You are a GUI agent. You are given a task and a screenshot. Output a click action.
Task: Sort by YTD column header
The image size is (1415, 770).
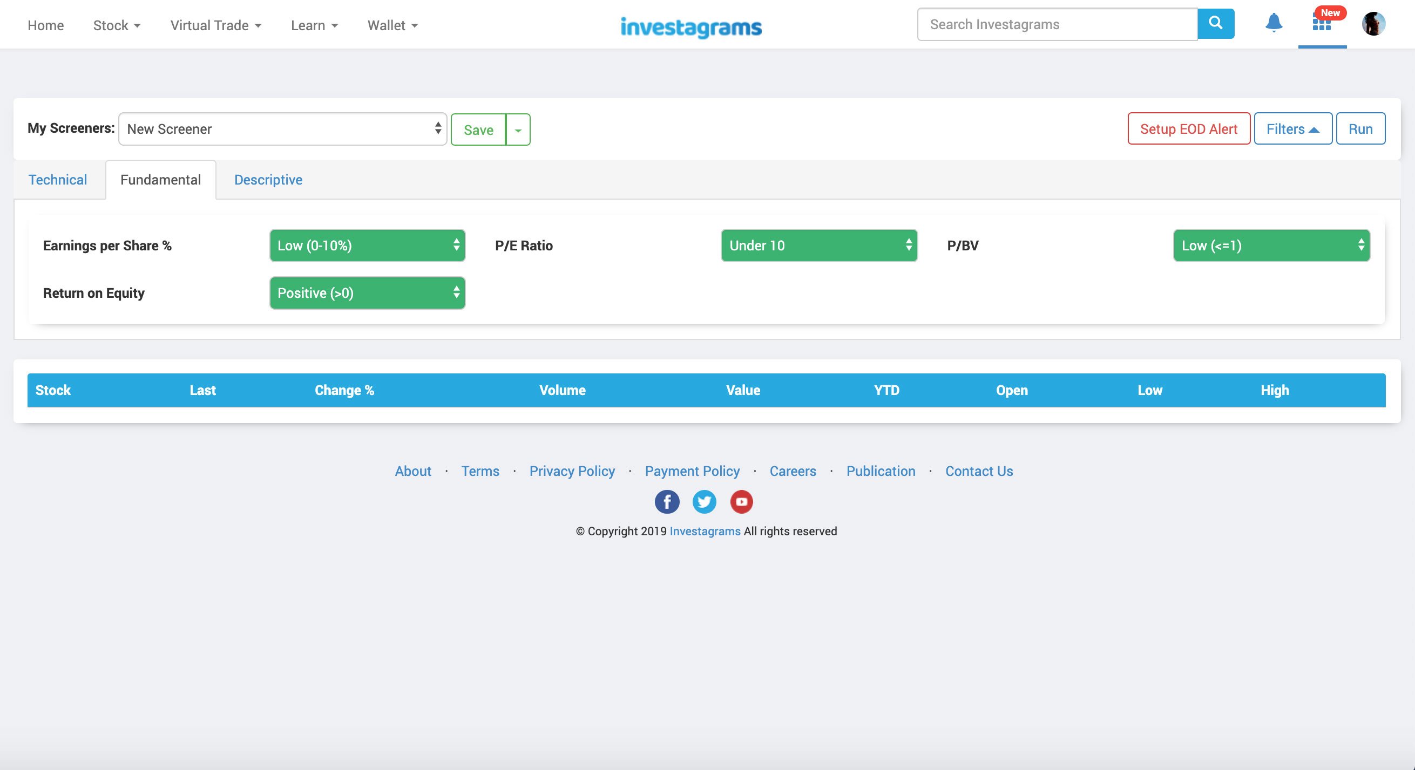pyautogui.click(x=886, y=390)
